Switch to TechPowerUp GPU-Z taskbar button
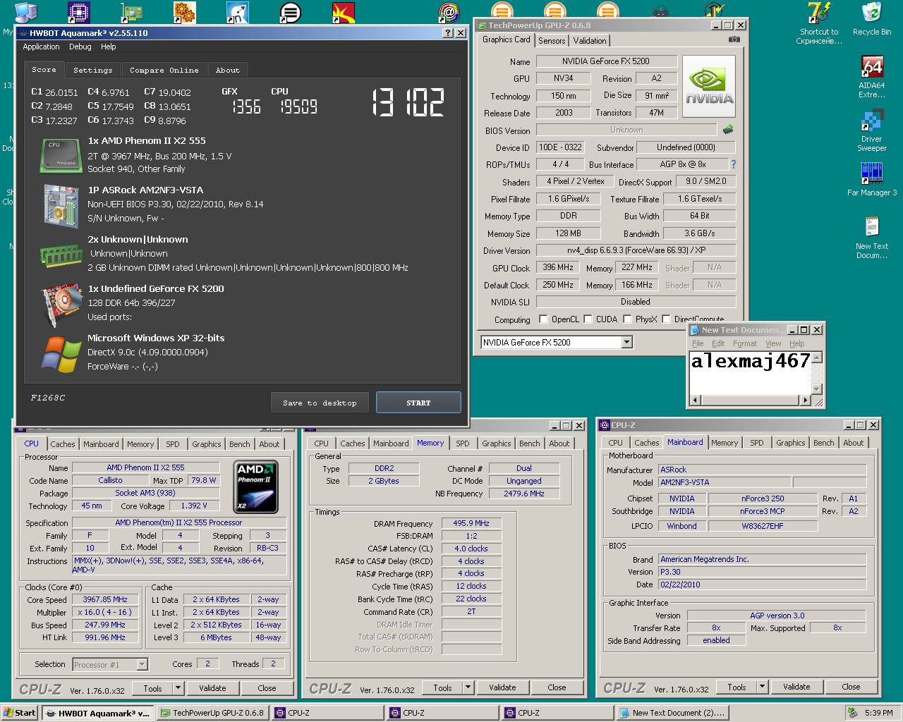Screen dimensions: 903x722 pos(213,713)
